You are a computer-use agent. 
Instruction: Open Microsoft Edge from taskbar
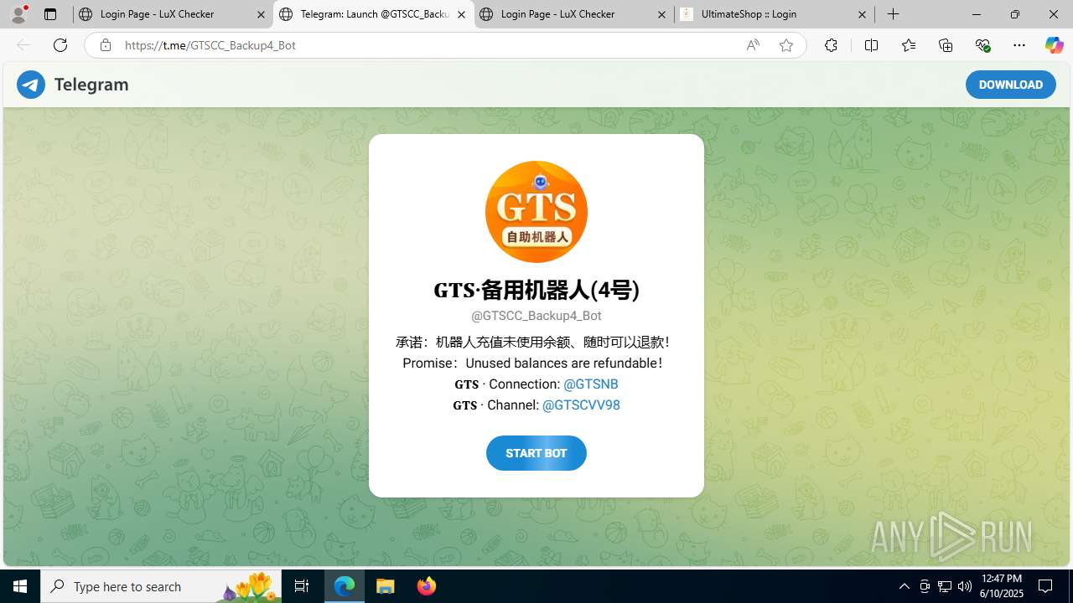click(345, 586)
